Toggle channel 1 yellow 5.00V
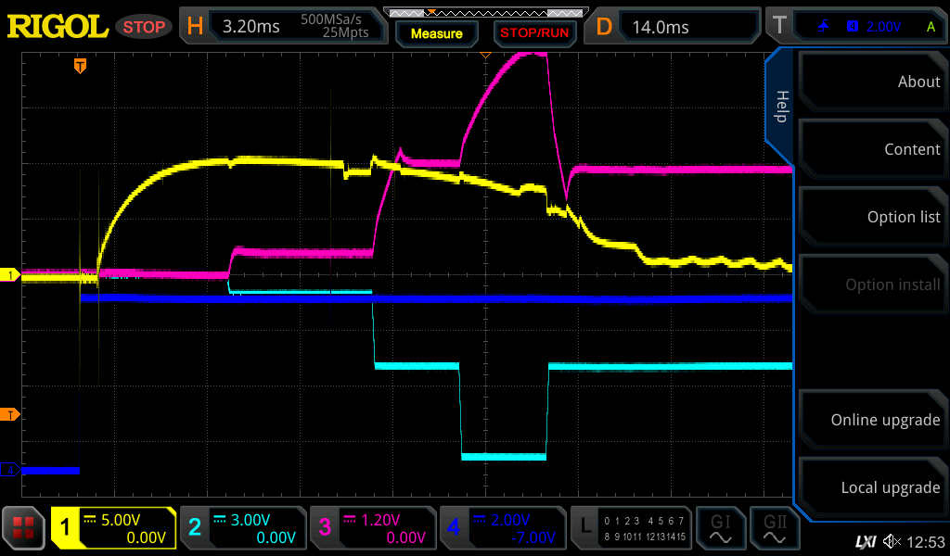950x556 pixels. pyautogui.click(x=113, y=529)
